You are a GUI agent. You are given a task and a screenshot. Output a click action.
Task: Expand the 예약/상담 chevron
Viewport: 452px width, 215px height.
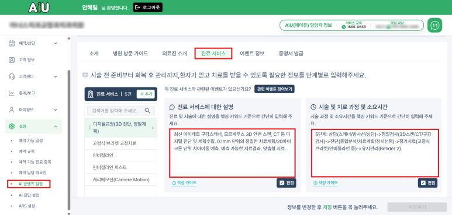click(56, 43)
